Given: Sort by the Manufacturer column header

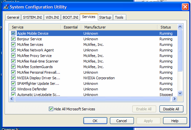Looking at the screenshot, I should (119, 27).
